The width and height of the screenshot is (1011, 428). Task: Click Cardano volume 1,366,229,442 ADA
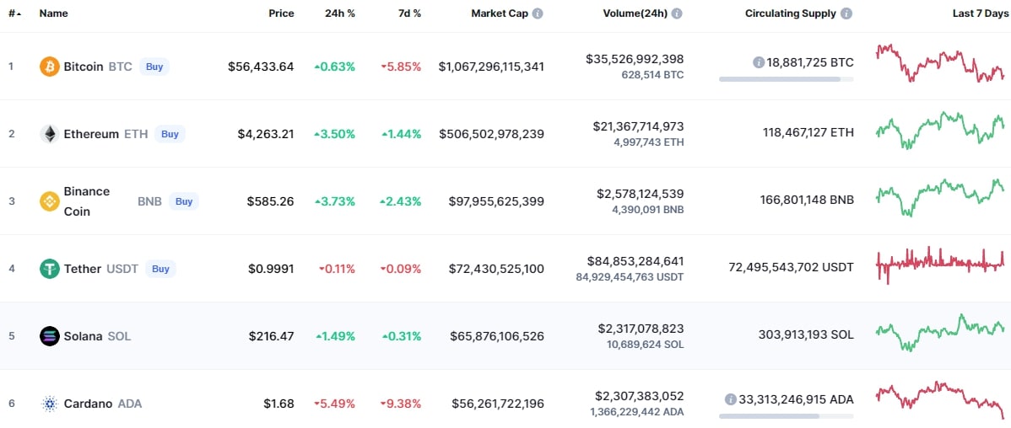637,411
